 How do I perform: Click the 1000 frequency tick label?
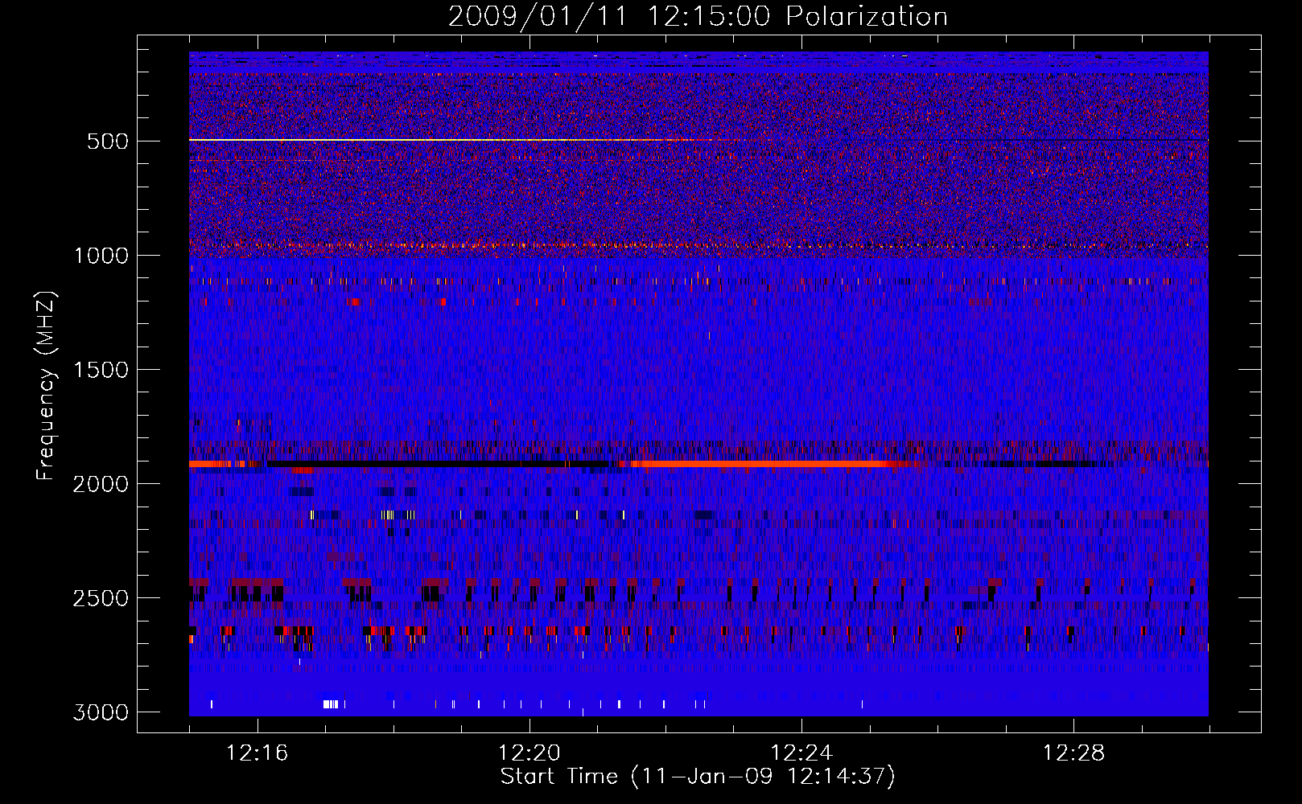click(x=101, y=256)
